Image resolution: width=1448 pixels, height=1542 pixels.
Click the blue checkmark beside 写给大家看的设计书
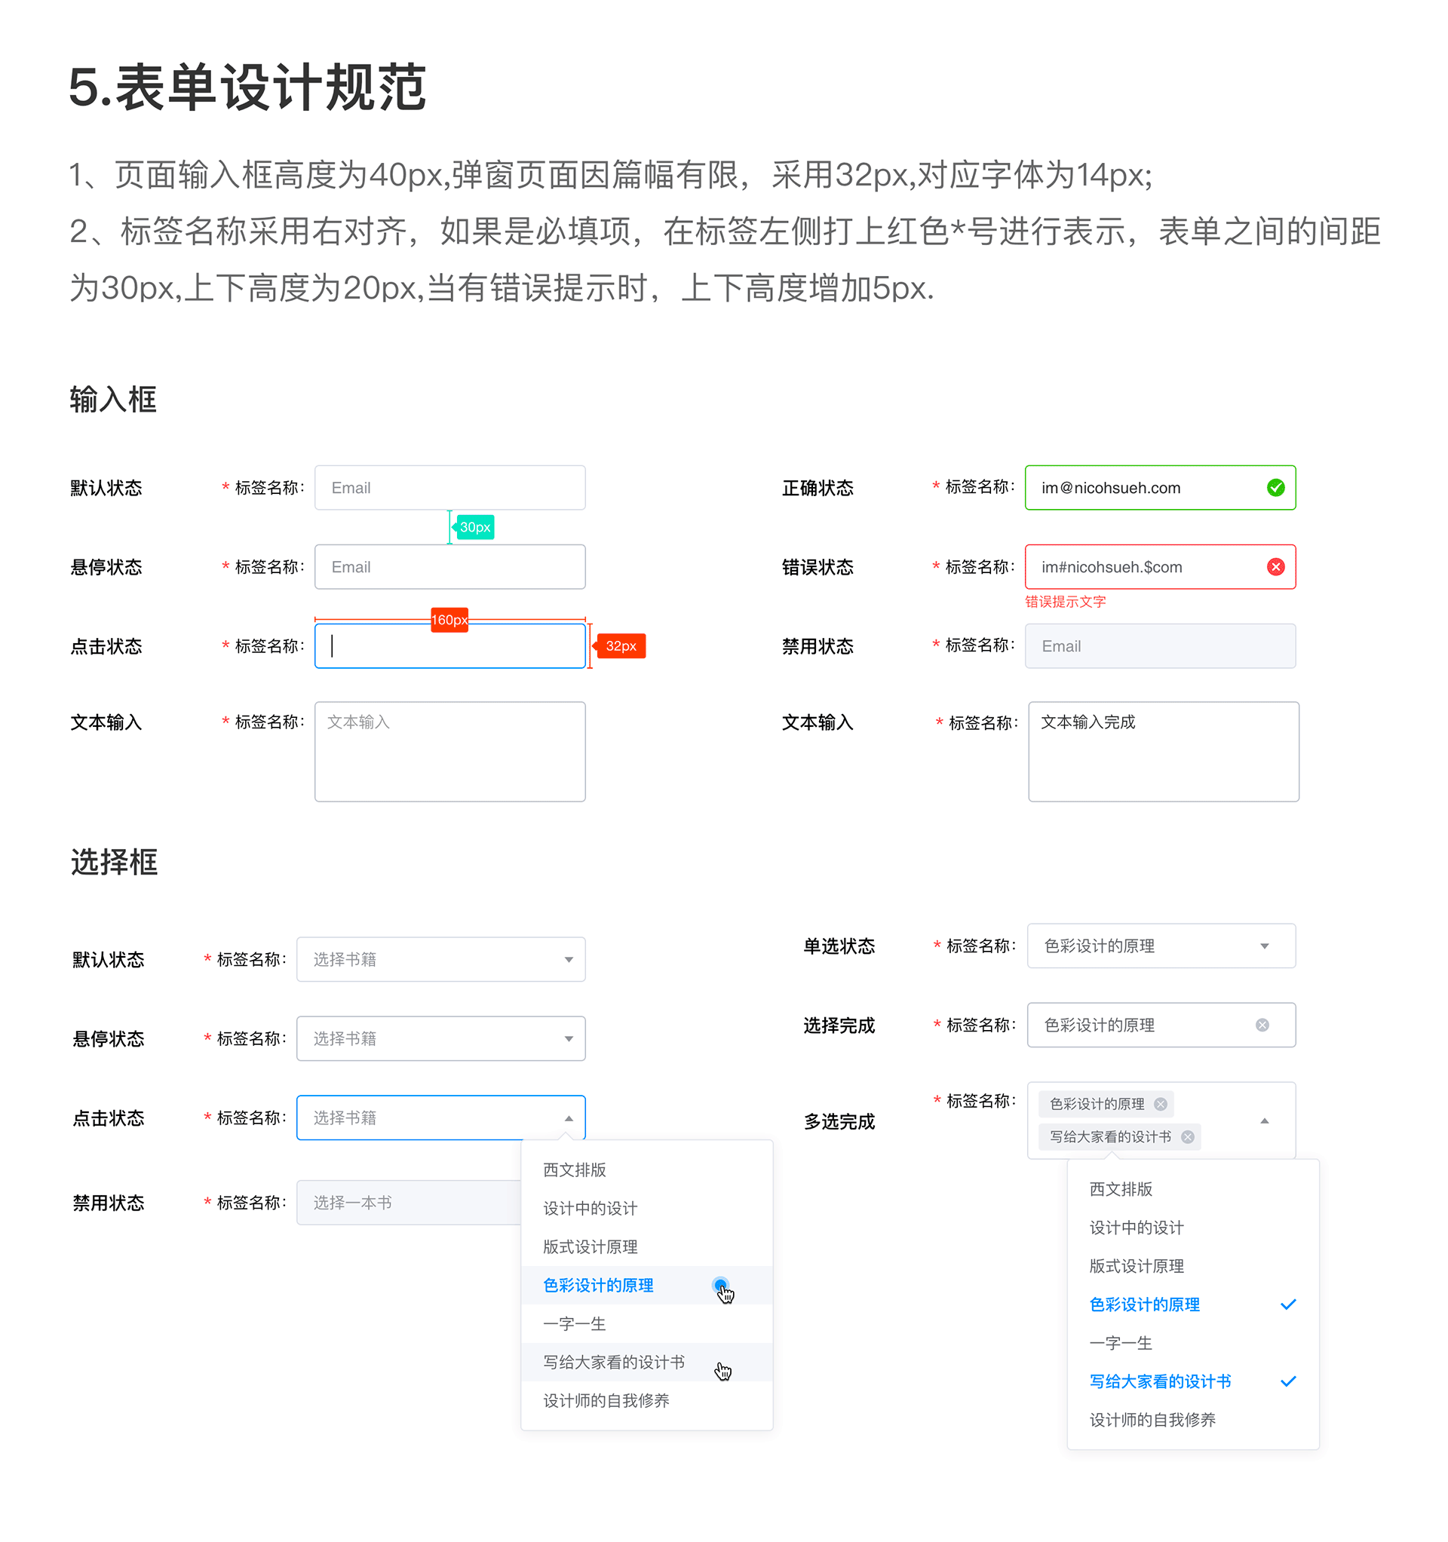[x=1288, y=1381]
